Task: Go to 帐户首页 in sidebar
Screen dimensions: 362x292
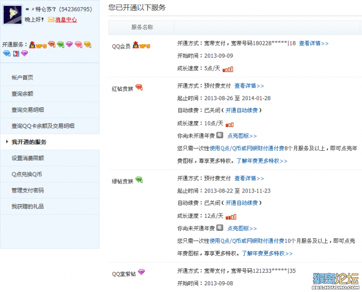Action: (x=22, y=77)
